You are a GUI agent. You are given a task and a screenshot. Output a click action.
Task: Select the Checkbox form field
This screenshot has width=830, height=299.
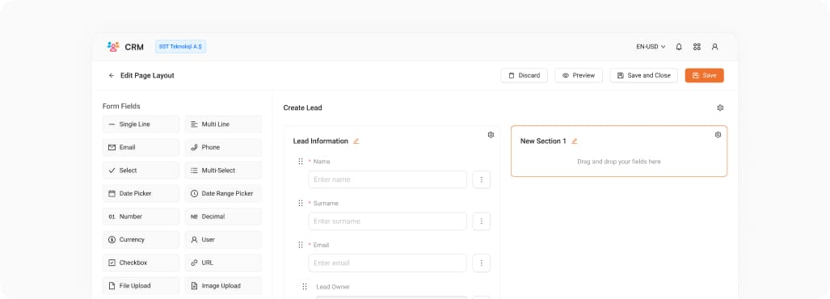point(141,263)
